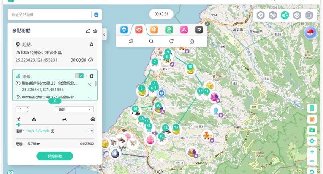Click the help icon next to speed value
This screenshot has height=174, width=323.
pos(52,131)
